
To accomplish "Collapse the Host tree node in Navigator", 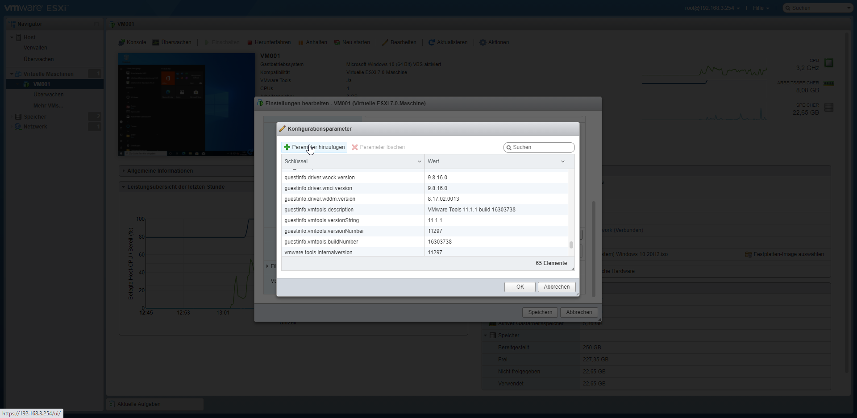I will 12,37.
